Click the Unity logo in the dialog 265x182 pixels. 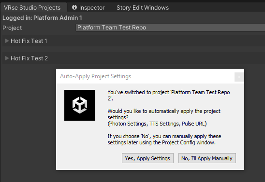80,105
